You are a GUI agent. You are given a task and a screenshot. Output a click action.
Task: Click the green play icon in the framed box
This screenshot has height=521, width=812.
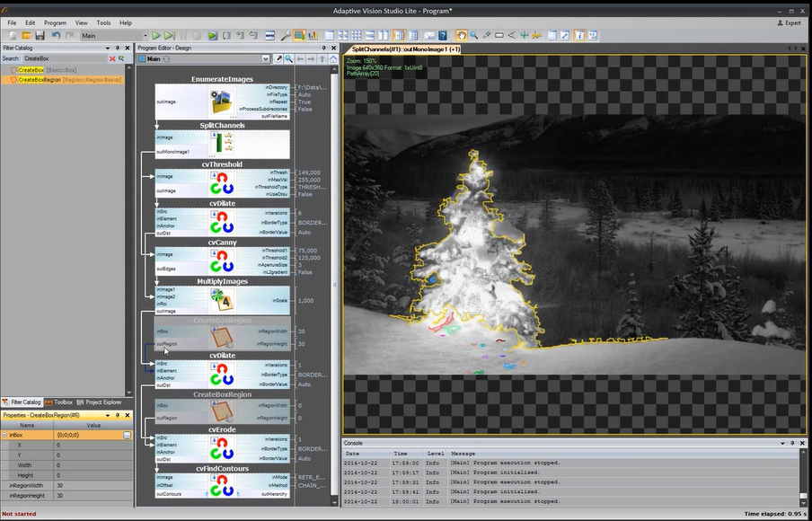click(x=212, y=36)
